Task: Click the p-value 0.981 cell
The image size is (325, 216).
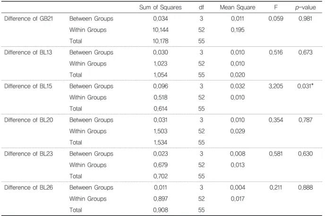Action: tap(305, 18)
